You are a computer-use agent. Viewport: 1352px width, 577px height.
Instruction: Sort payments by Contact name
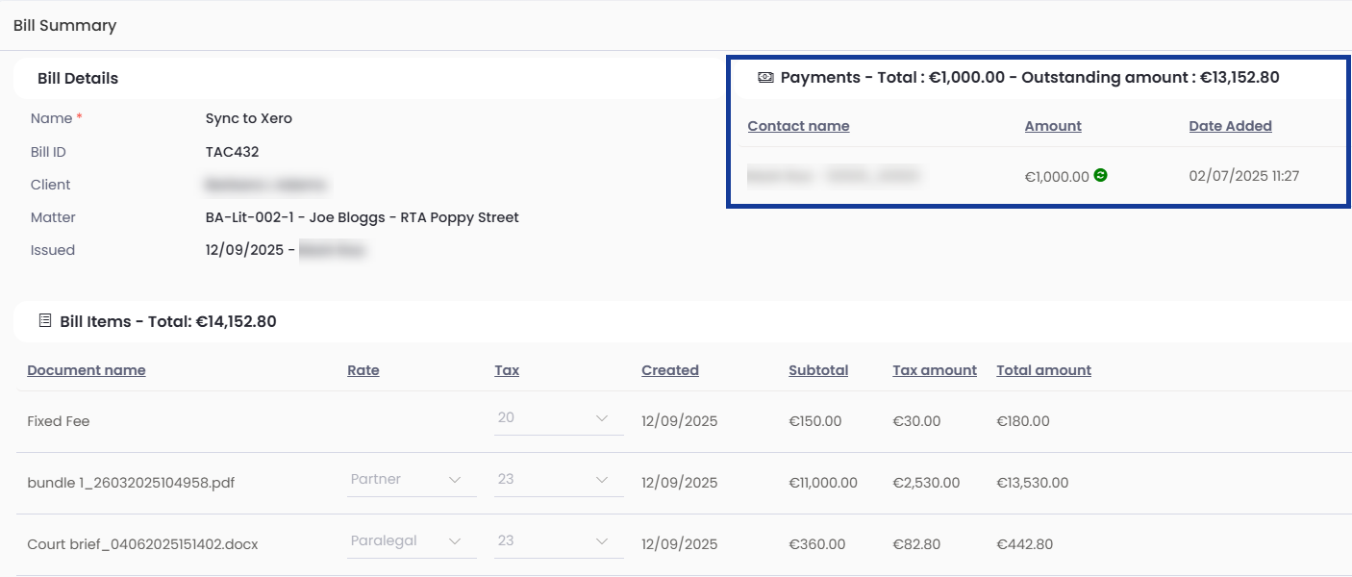(x=798, y=126)
